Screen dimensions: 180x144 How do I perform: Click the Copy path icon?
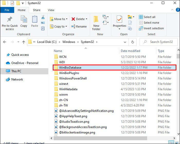pyautogui.click(x=43, y=23)
